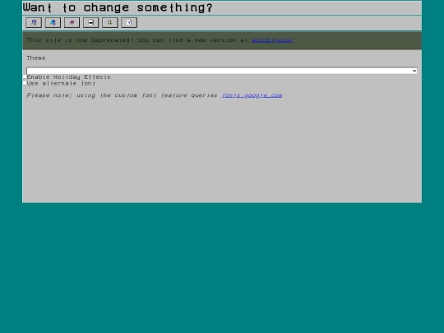This screenshot has height=333, width=444.
Task: Click the toolbar button with document page icon
Action: click(x=129, y=22)
